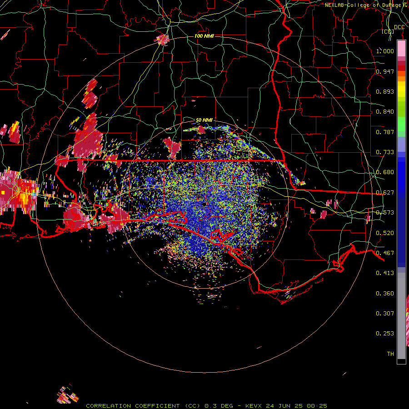Screen dimensions: 409x409
Task: Click the 0.627 scale value
Action: tap(385, 193)
